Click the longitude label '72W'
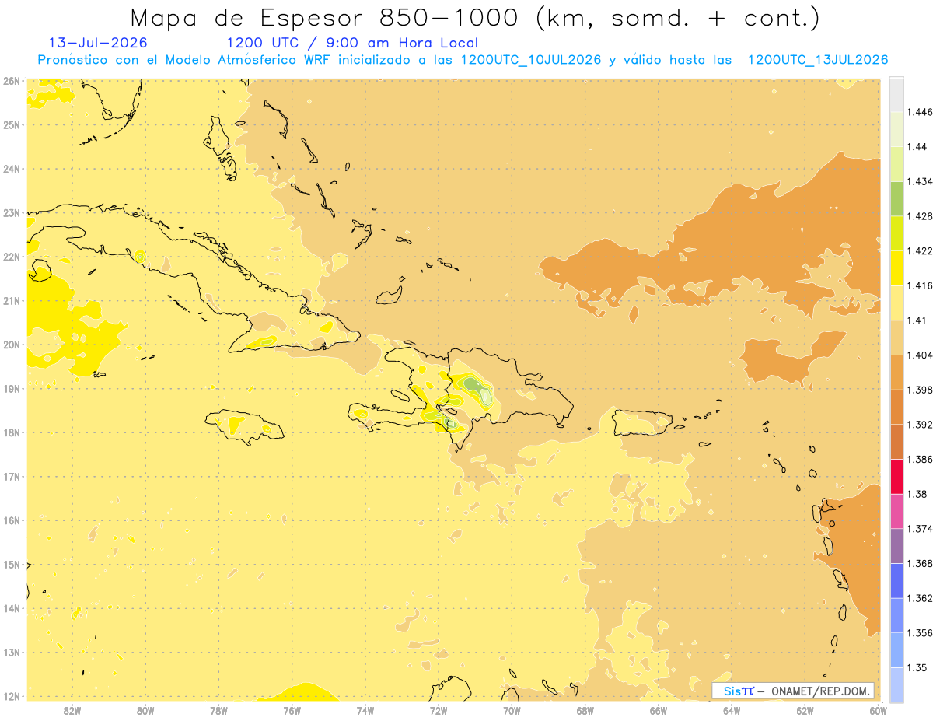Image resolution: width=933 pixels, height=721 pixels. 439,711
